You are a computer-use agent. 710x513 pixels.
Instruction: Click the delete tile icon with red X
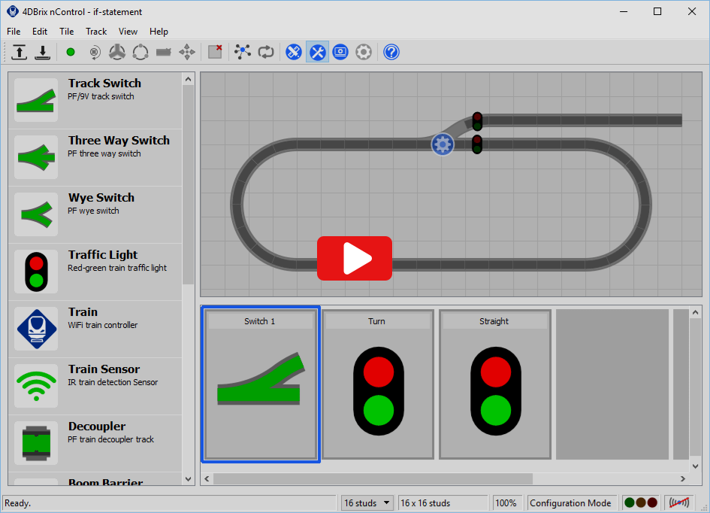[x=215, y=52]
